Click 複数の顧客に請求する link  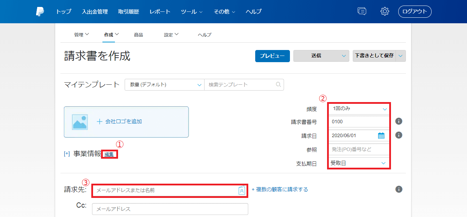(280, 190)
